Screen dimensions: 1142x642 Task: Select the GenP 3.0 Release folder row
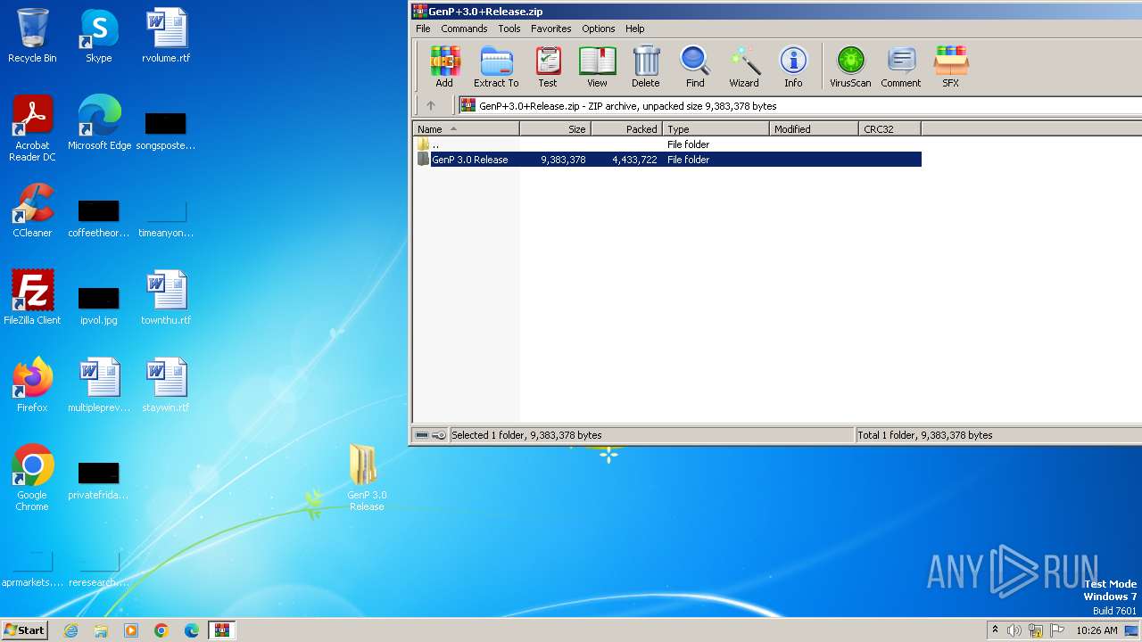[667, 160]
